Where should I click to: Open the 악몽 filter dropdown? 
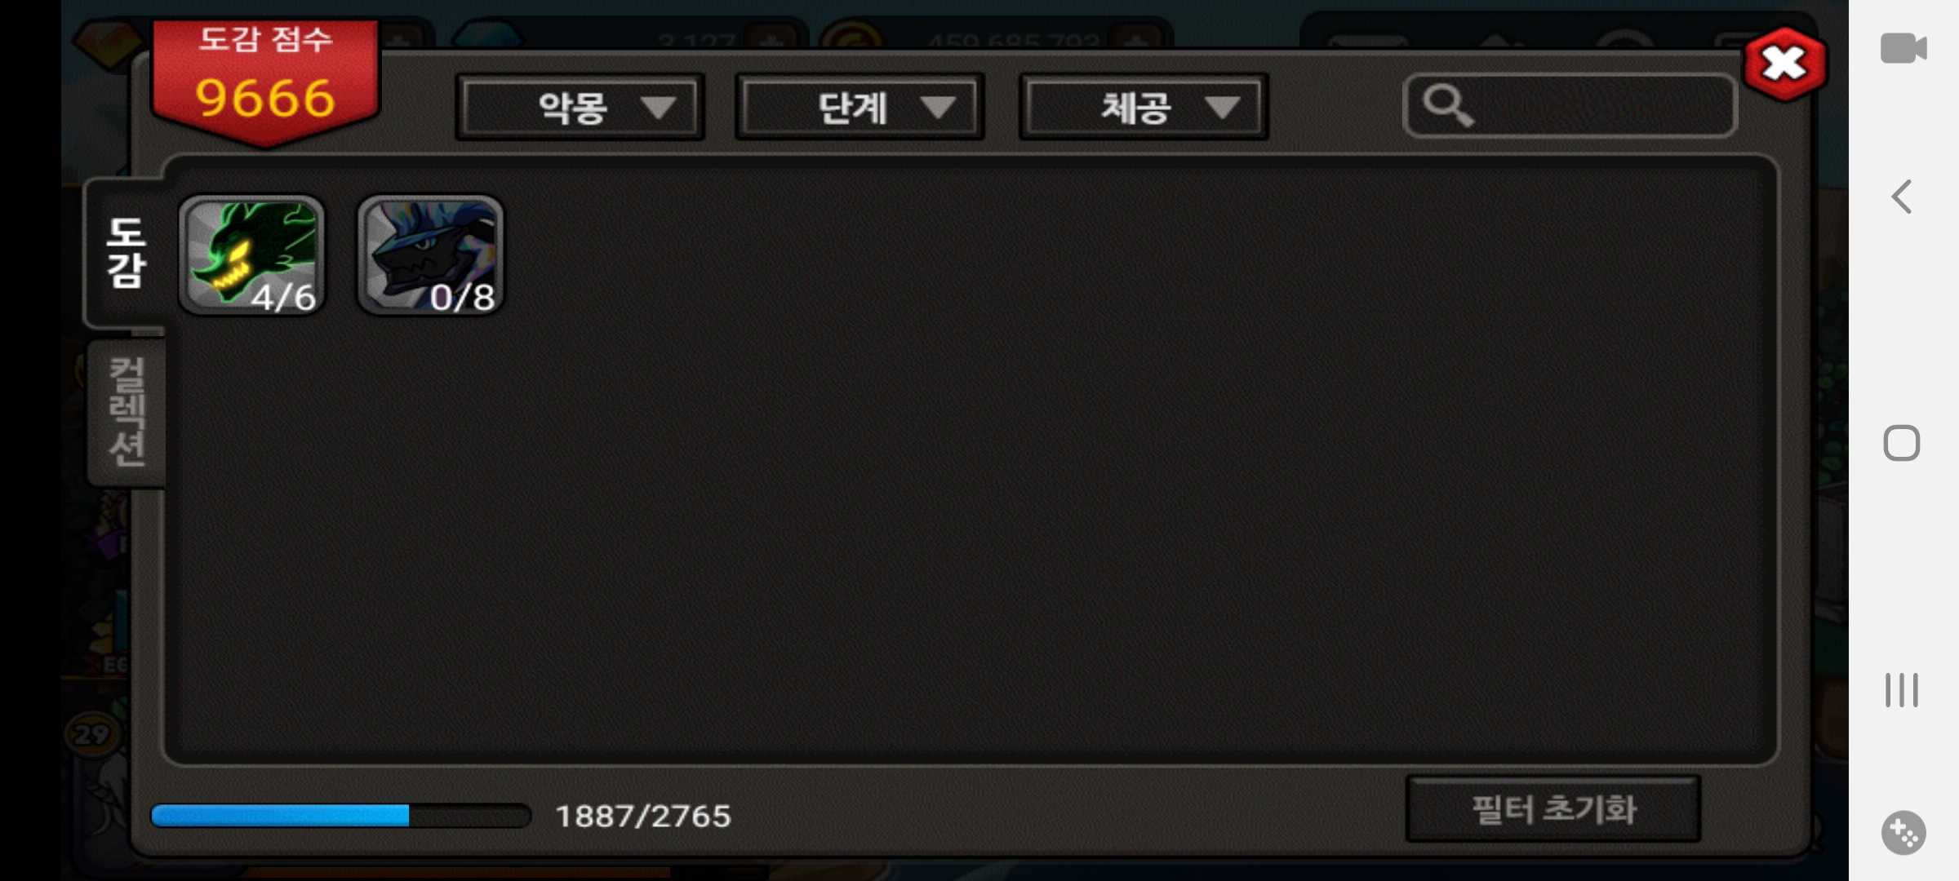click(x=580, y=107)
